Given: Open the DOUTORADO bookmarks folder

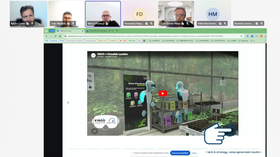Looking at the screenshot, I should coord(169,41).
